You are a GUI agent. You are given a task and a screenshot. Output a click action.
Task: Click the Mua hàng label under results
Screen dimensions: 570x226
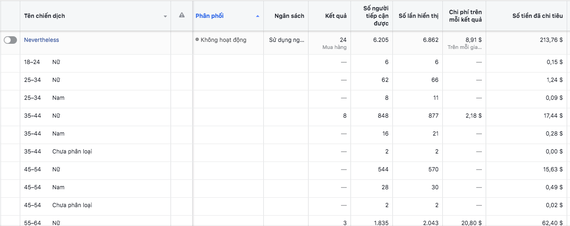tap(334, 48)
